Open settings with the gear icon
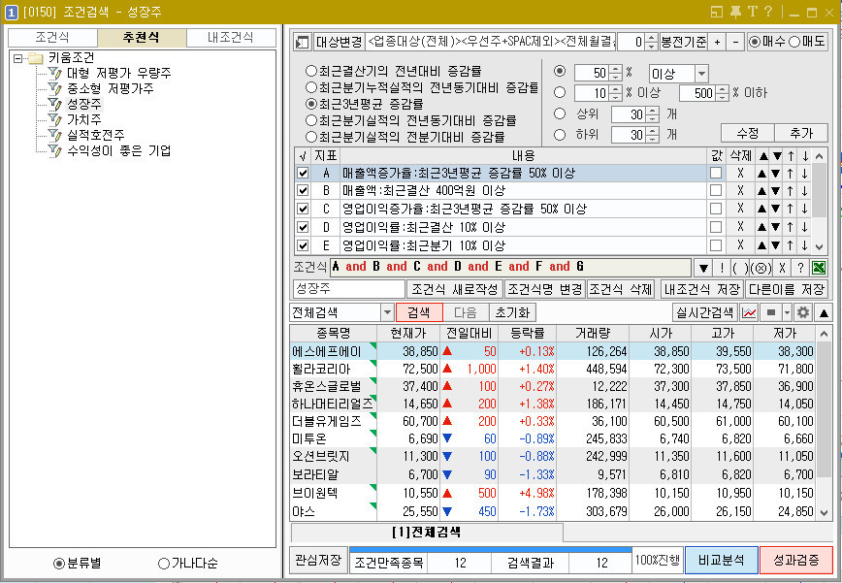This screenshot has width=842, height=583. 802,312
